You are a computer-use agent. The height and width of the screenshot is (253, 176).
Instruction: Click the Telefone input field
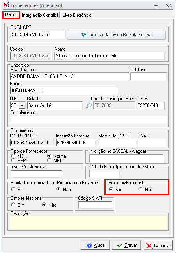pos(149,76)
